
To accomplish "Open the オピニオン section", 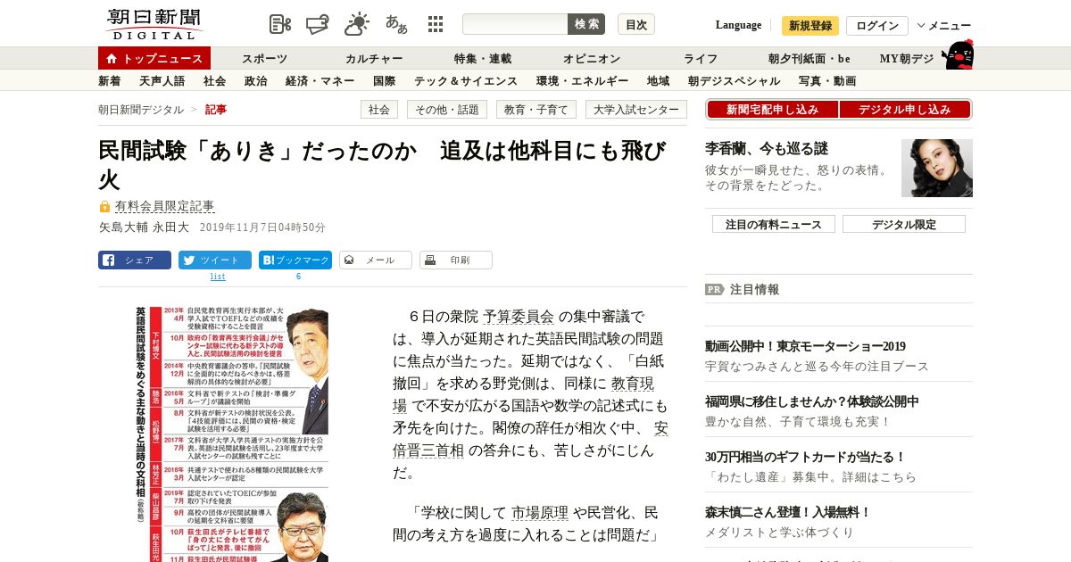I will click(592, 59).
